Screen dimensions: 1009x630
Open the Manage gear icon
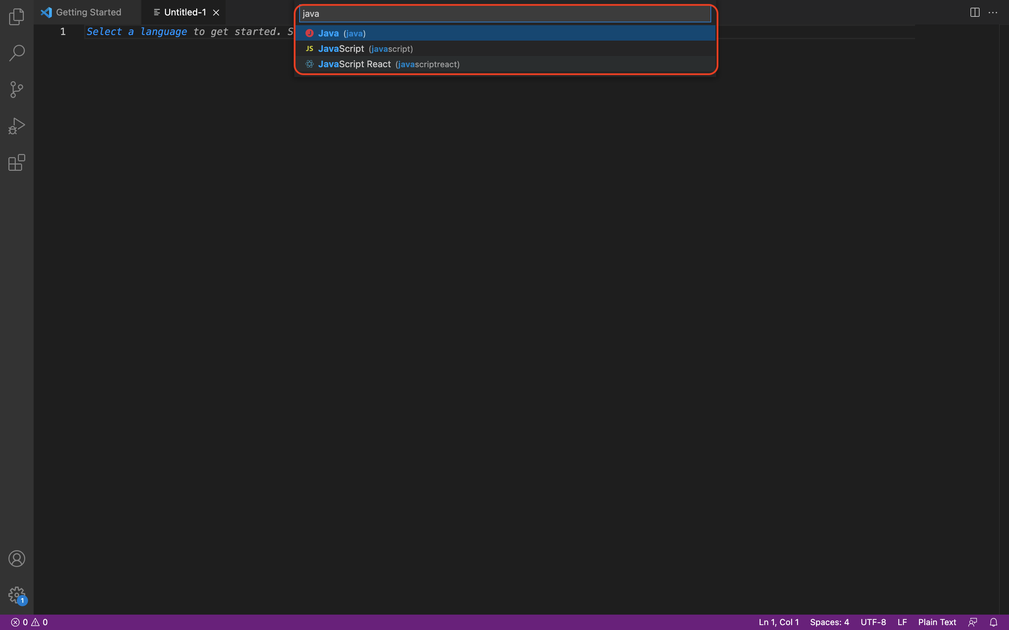point(17,595)
